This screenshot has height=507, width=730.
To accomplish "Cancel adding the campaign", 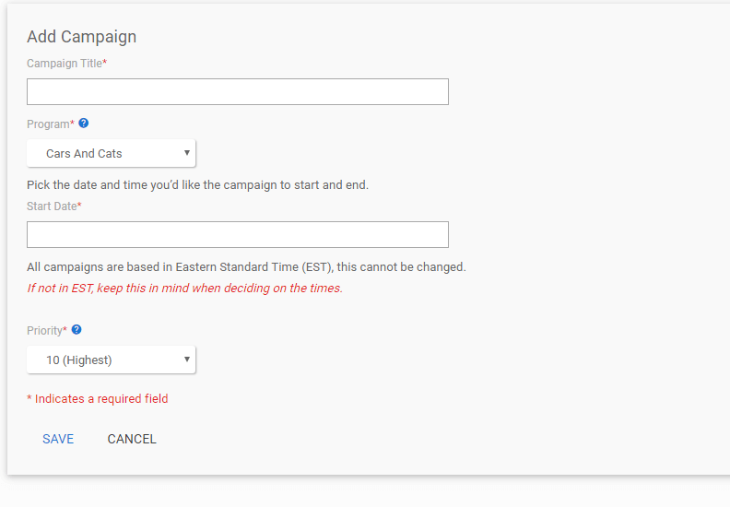I will point(132,439).
